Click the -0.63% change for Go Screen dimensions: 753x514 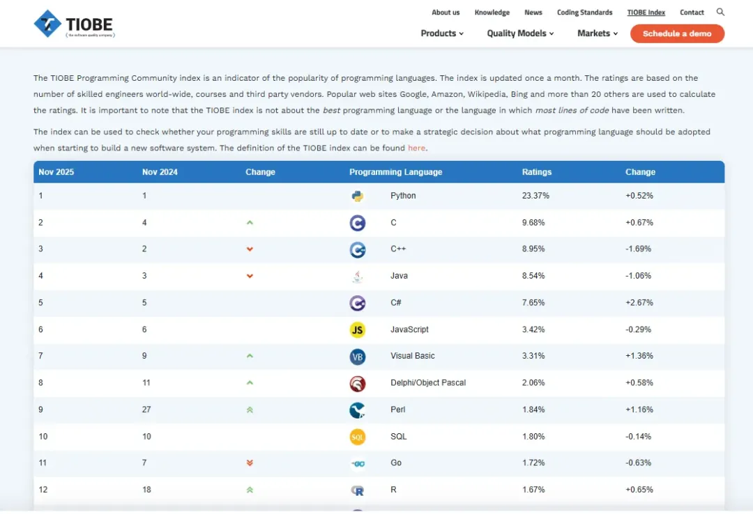(x=638, y=463)
